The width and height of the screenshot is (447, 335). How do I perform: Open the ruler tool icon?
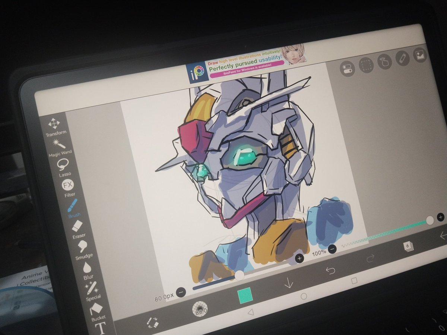[x=402, y=58]
